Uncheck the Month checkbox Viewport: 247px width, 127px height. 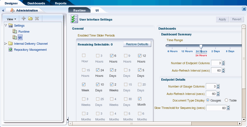pos(140,99)
